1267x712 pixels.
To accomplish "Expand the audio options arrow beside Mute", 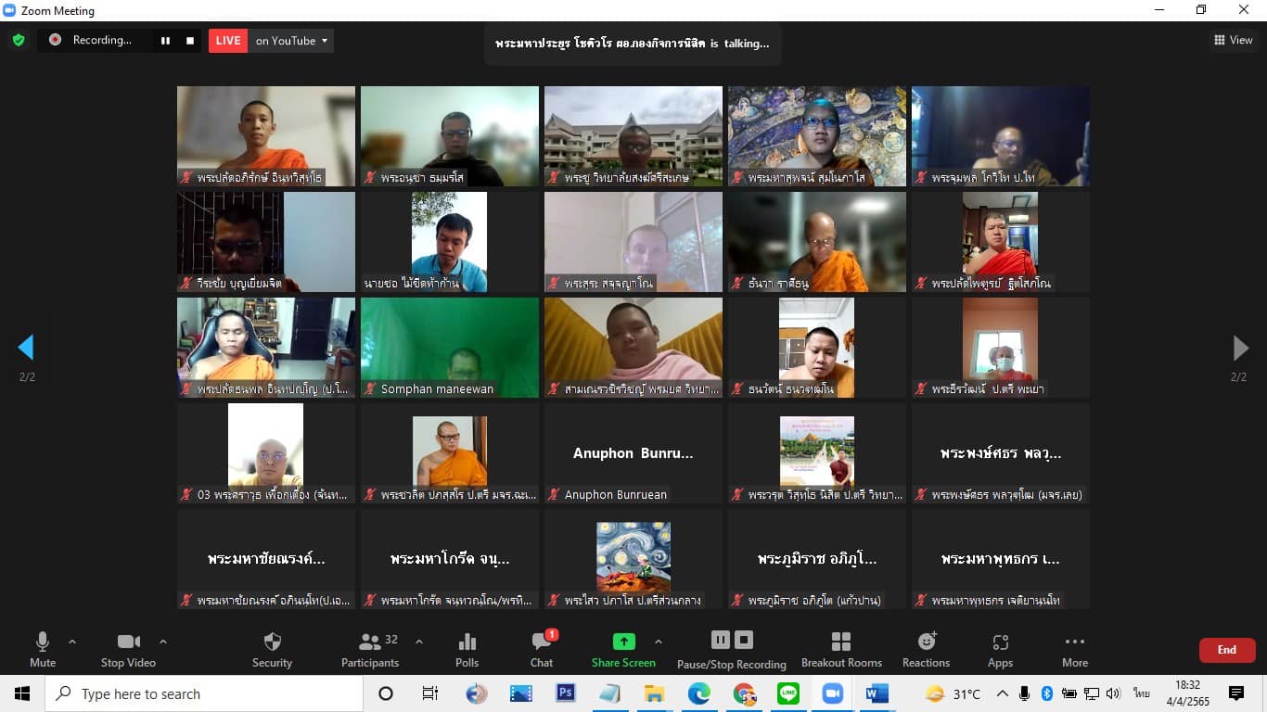I will [x=72, y=642].
